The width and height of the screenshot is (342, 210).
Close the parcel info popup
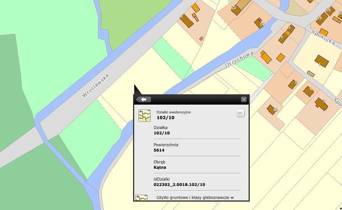(x=244, y=100)
